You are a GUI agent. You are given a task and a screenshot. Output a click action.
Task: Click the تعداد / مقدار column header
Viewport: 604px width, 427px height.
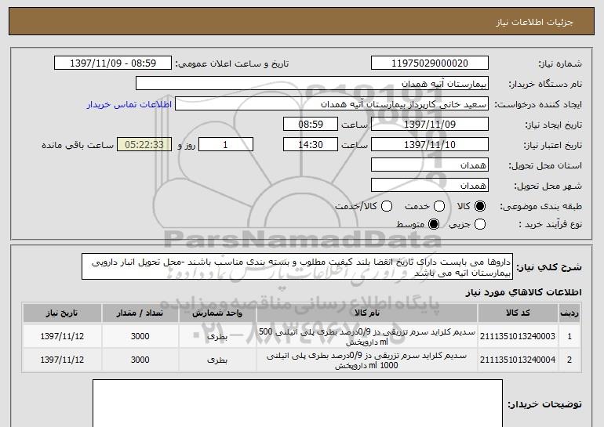(x=140, y=313)
